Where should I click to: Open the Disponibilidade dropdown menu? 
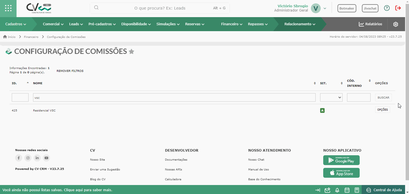click(x=136, y=24)
